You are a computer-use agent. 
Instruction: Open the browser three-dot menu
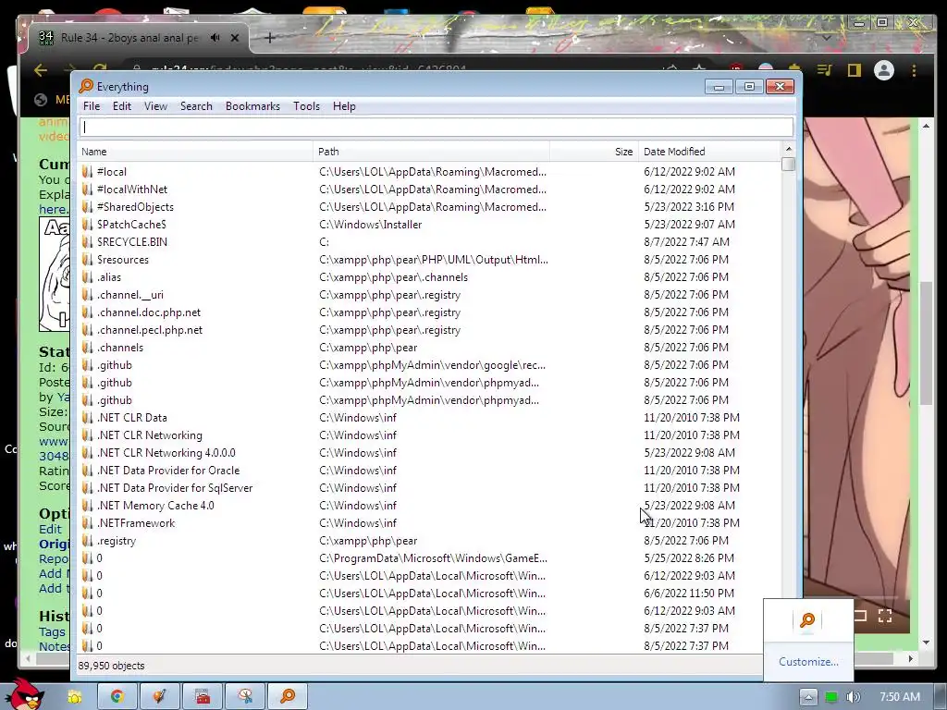[x=914, y=70]
